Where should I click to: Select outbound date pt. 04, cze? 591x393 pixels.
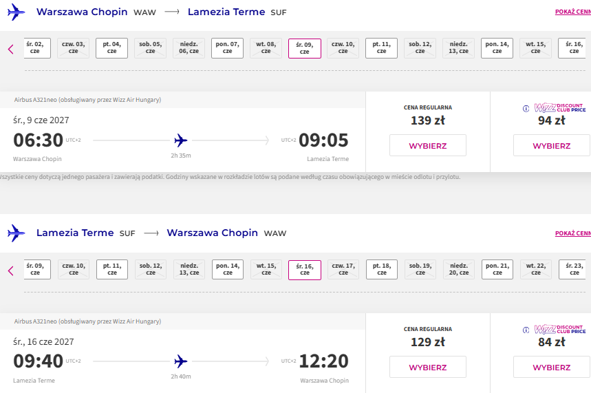point(112,48)
